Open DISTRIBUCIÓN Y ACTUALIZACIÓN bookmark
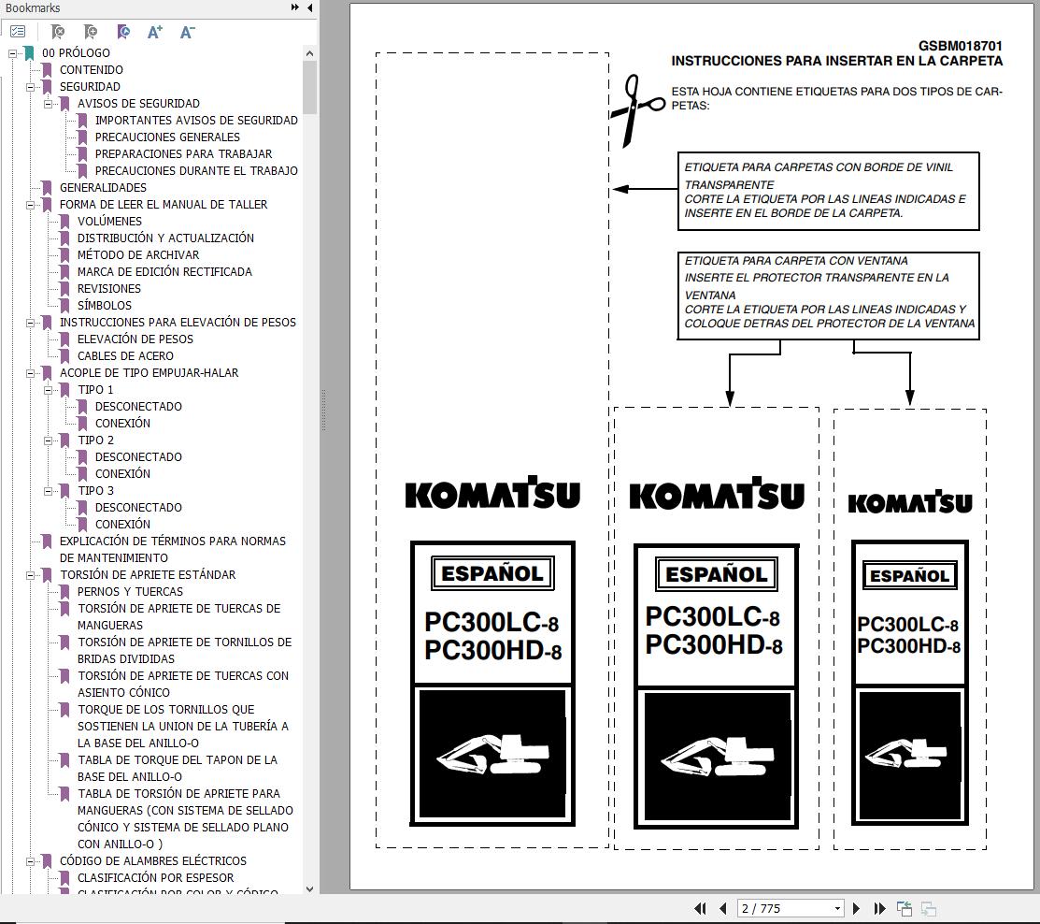The height and width of the screenshot is (924, 1040). 165,238
